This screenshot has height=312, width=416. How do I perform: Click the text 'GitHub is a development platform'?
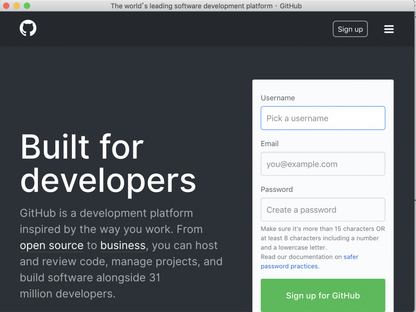(106, 213)
